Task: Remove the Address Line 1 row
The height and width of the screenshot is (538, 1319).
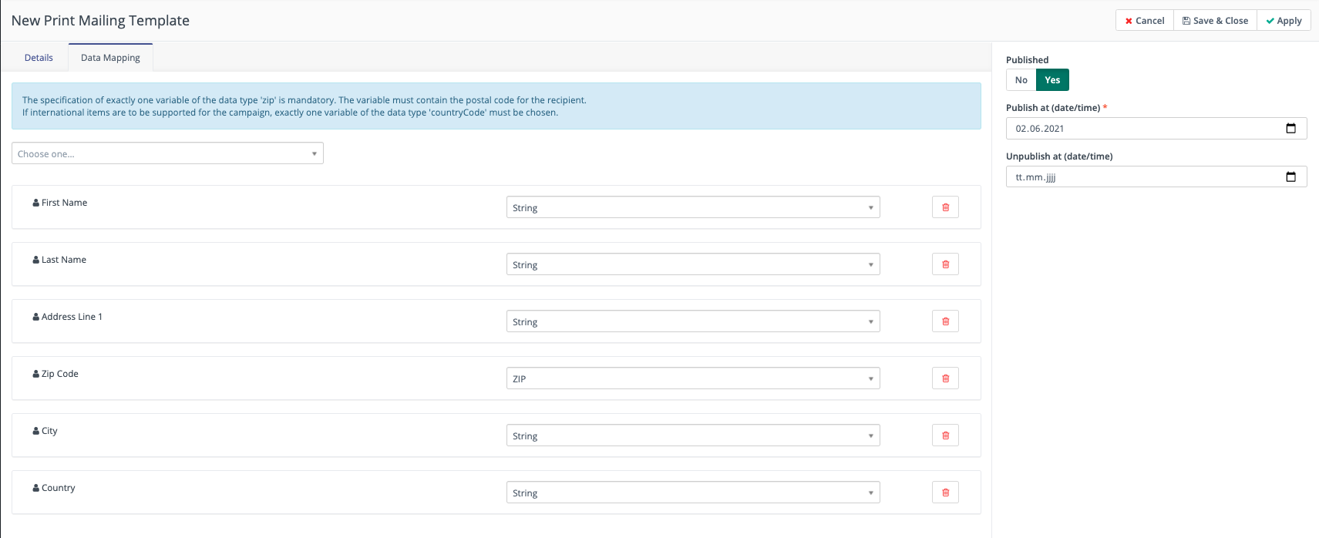Action: click(945, 321)
